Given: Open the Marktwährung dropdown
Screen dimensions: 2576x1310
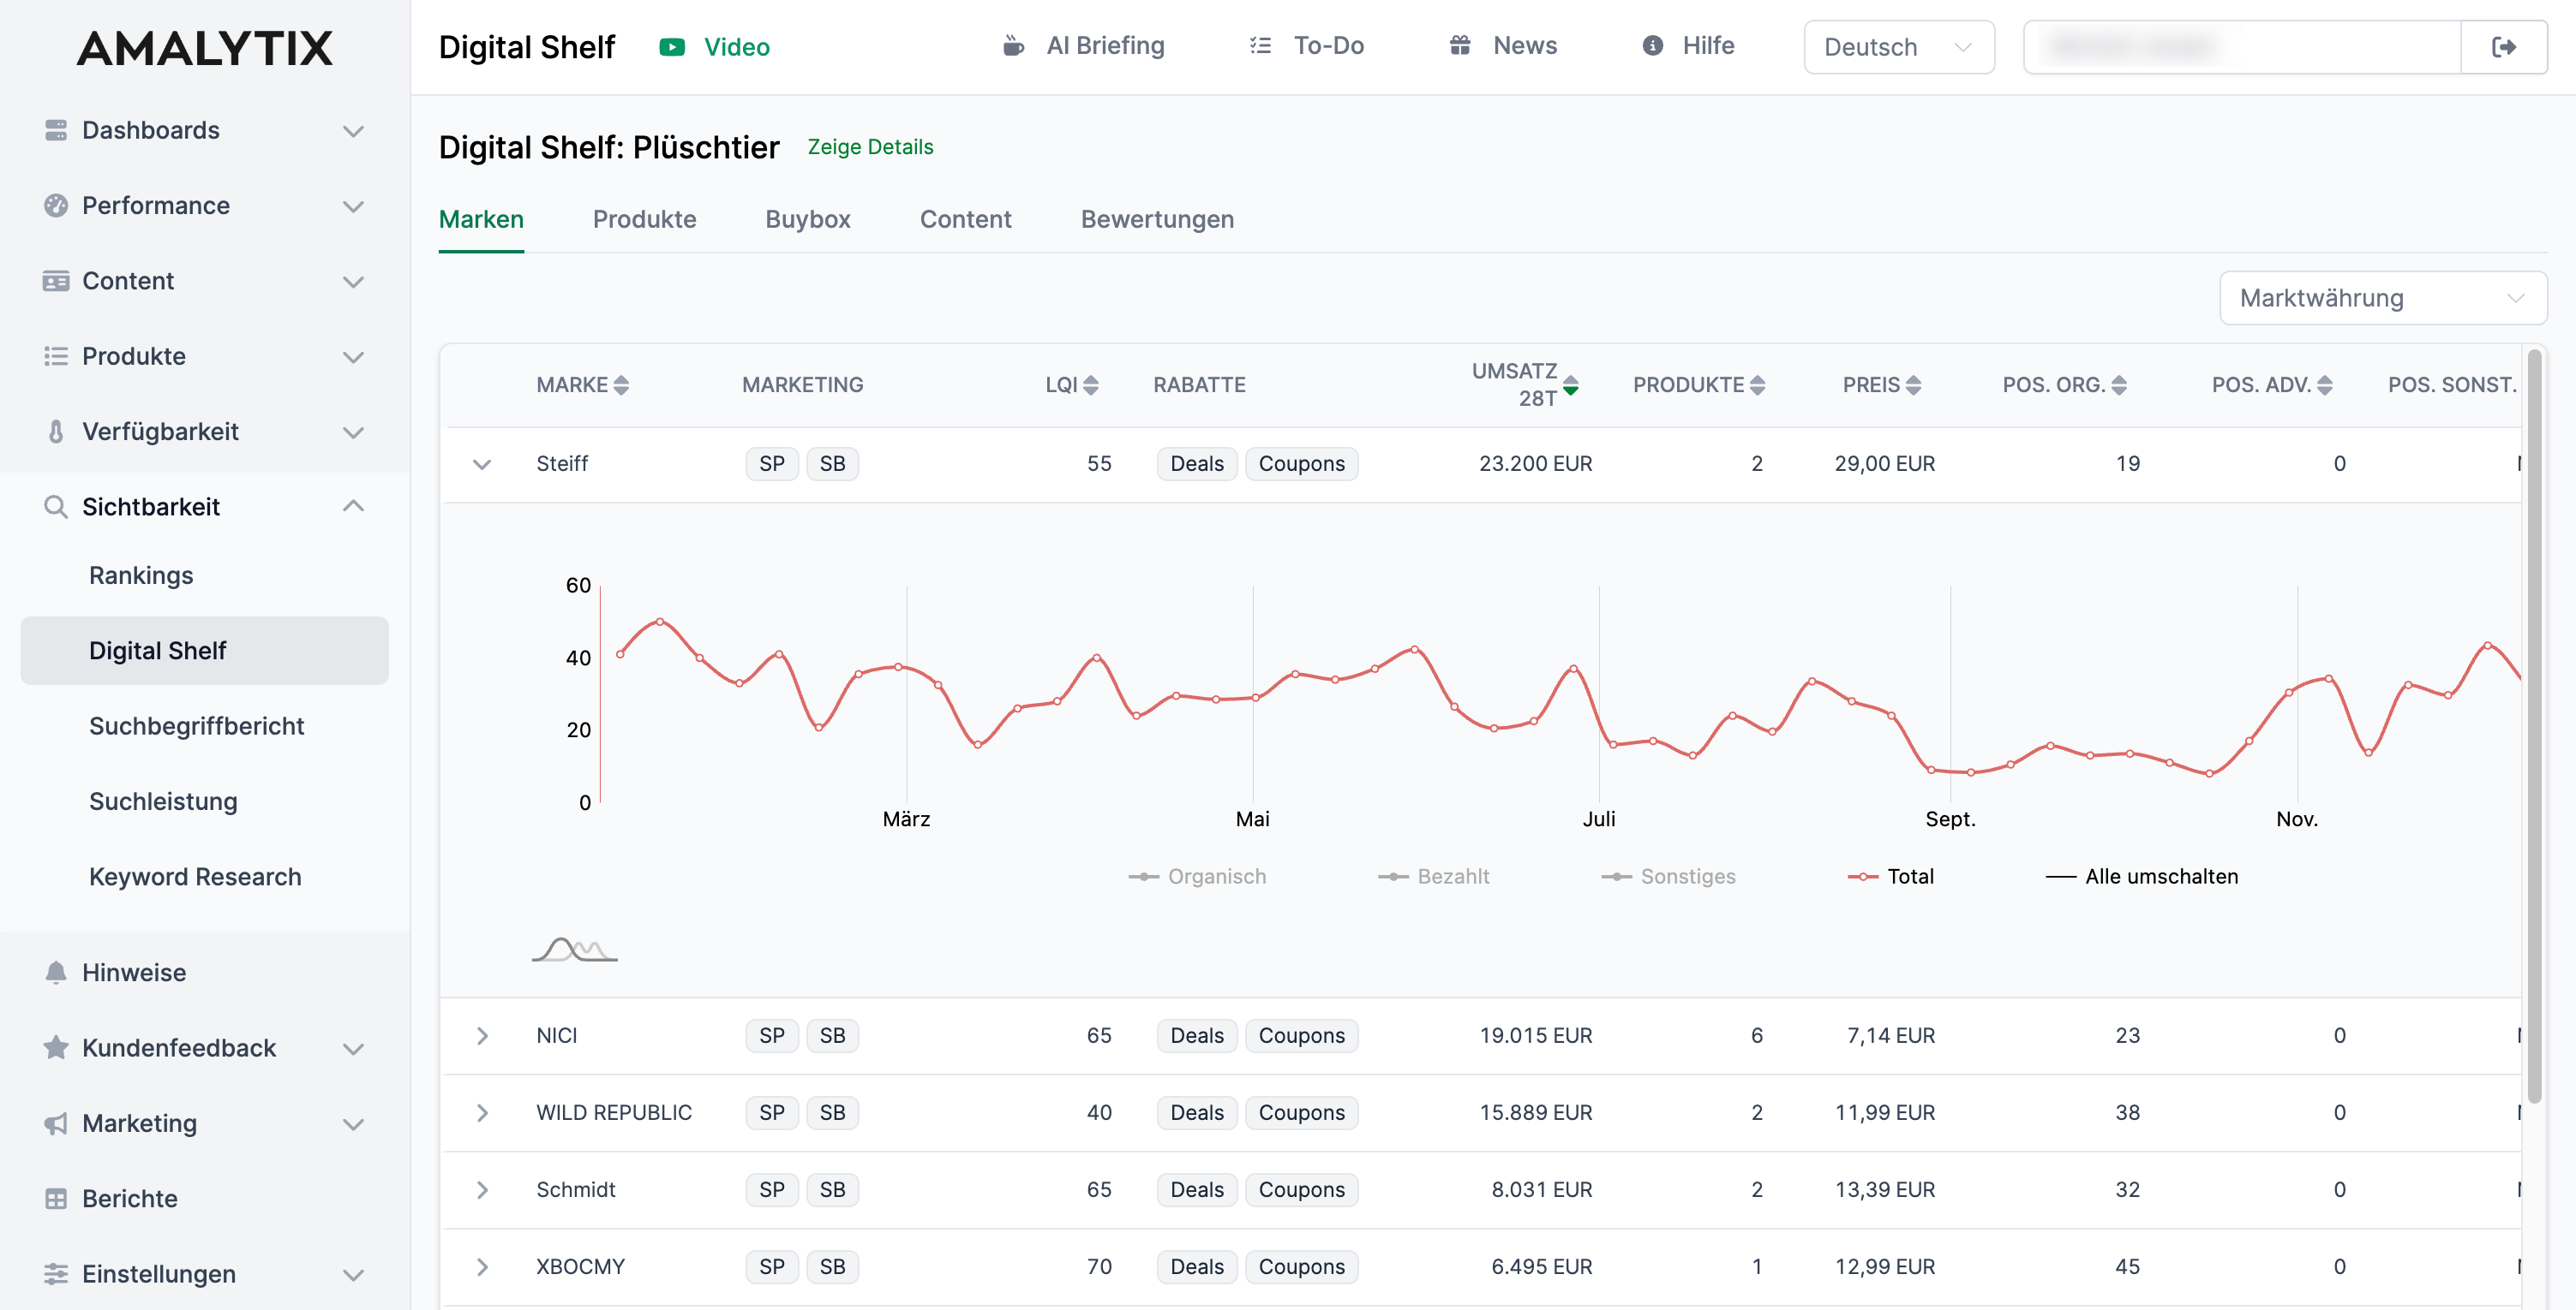Looking at the screenshot, I should pyautogui.click(x=2382, y=298).
